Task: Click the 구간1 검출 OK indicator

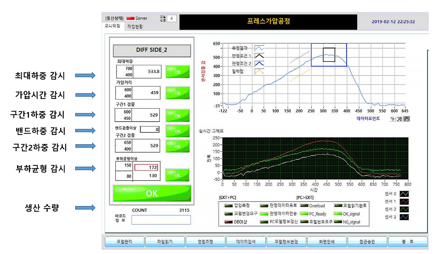Action: pos(178,116)
